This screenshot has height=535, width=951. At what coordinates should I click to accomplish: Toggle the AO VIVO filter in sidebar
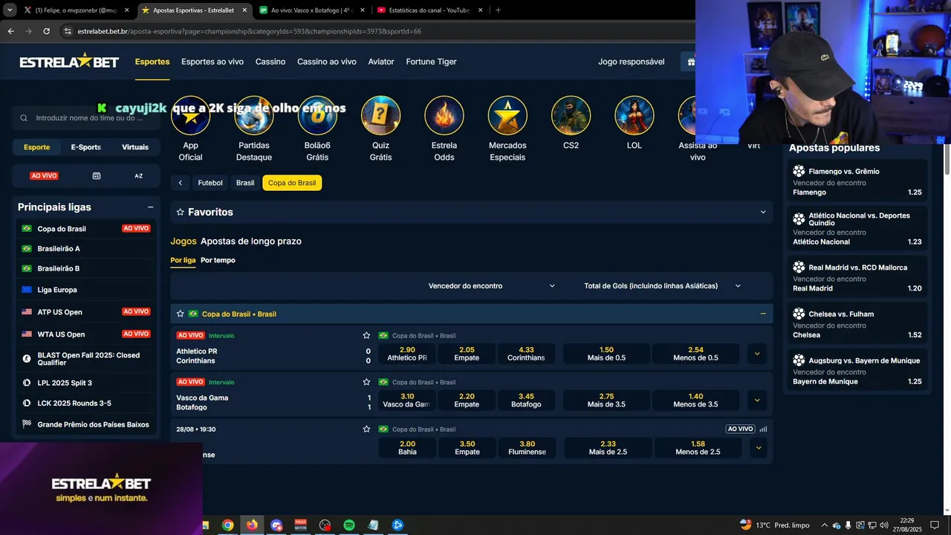pos(44,176)
